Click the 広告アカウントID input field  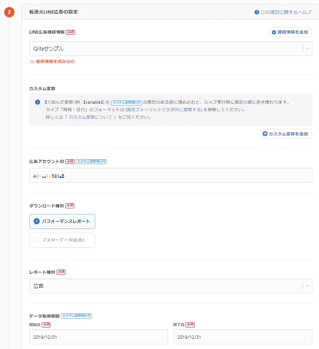(170, 175)
